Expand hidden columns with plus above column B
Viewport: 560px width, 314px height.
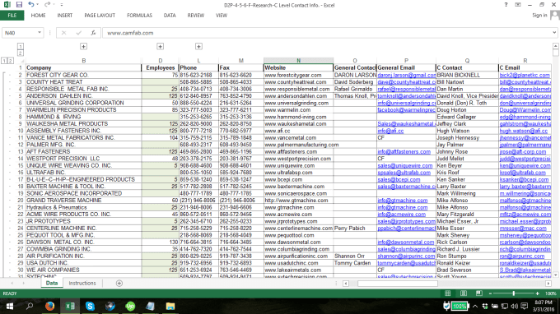coord(83,46)
